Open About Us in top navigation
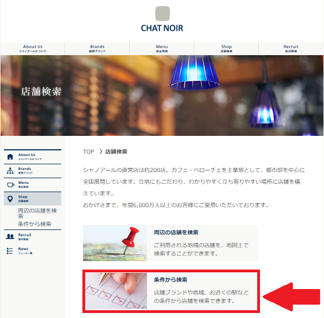This screenshot has width=324, height=318. tap(33, 48)
